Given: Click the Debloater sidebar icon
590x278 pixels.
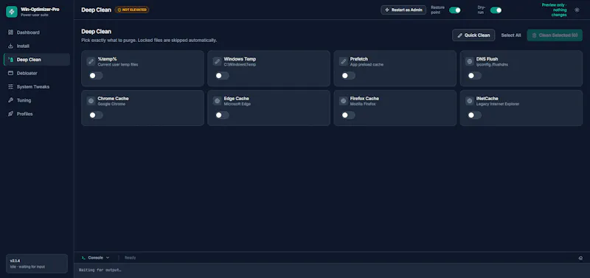Looking at the screenshot, I should (10, 73).
